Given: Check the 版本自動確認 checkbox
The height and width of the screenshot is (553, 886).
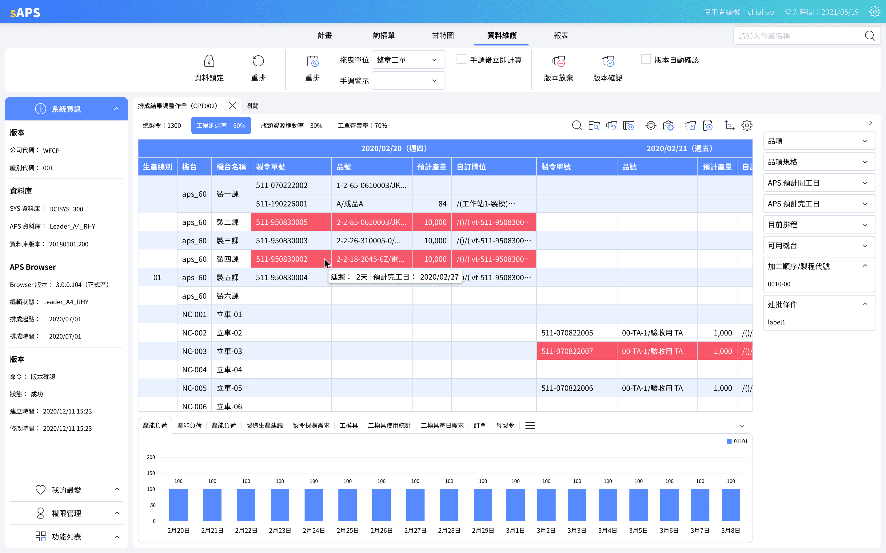Looking at the screenshot, I should 646,59.
